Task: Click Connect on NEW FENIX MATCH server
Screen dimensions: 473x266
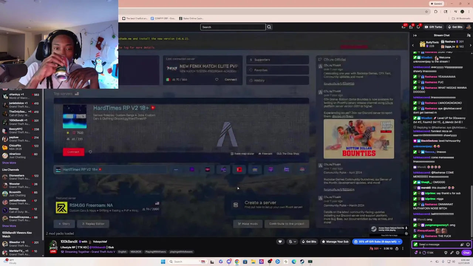Action: [x=231, y=79]
